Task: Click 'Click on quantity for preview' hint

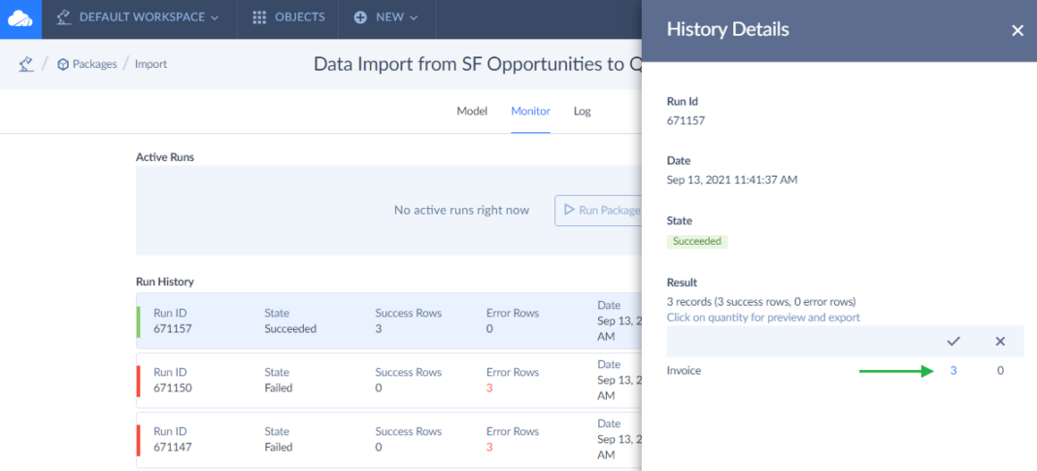Action: [x=763, y=318]
